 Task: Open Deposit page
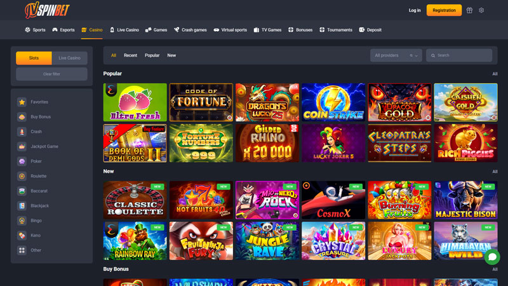click(370, 30)
